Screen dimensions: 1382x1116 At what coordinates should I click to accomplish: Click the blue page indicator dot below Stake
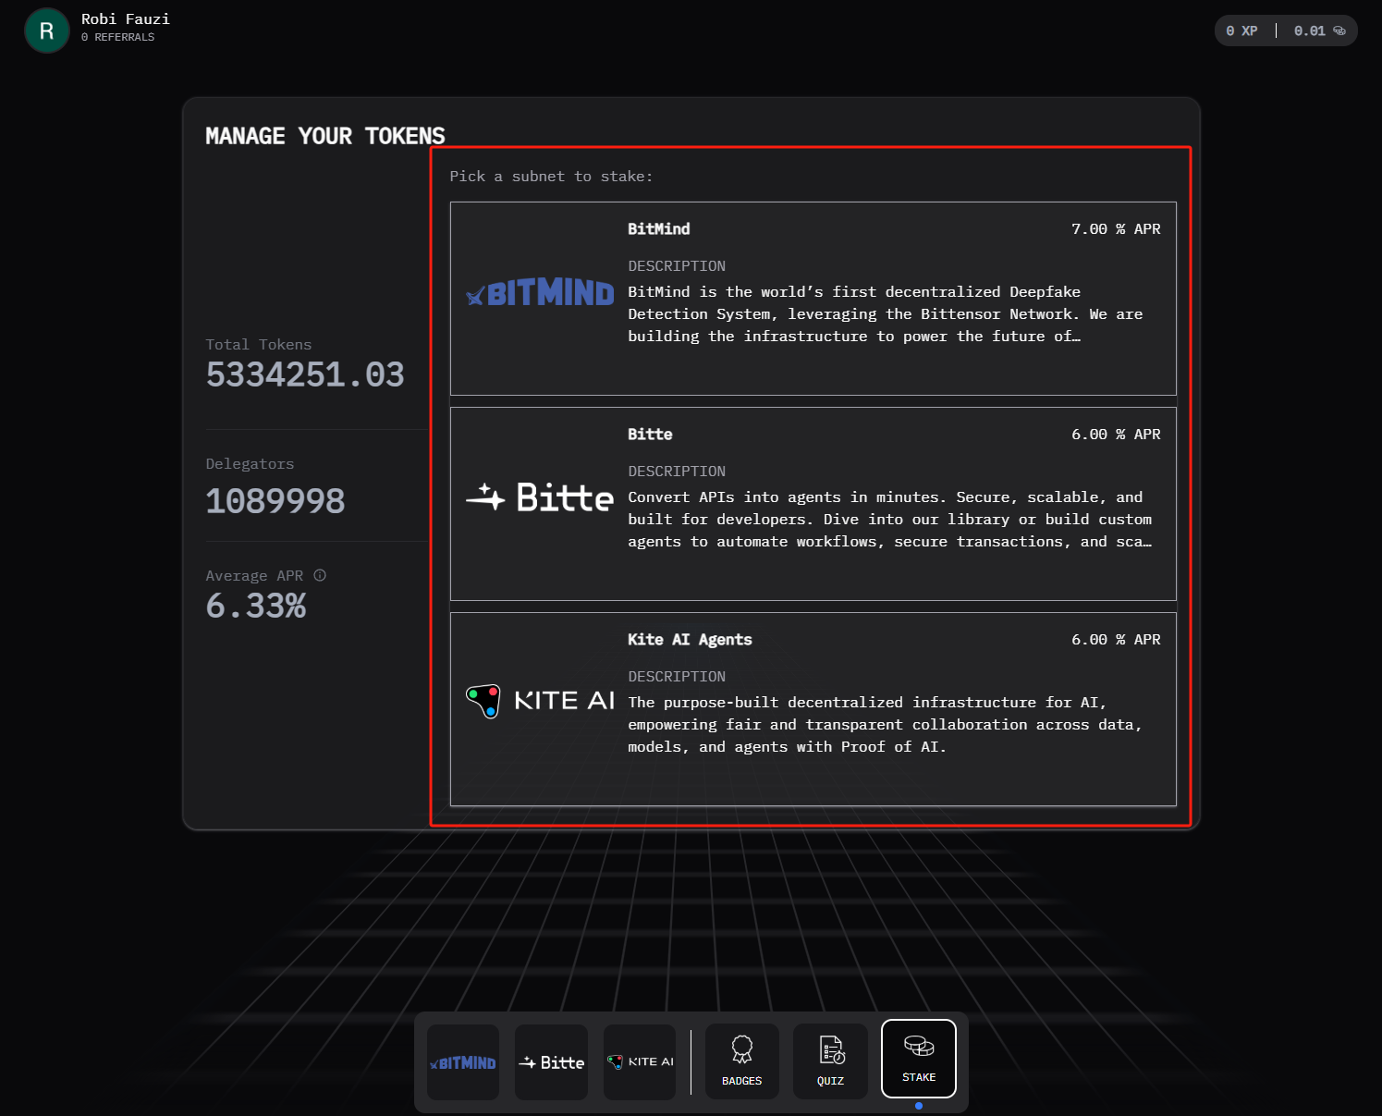point(918,1105)
